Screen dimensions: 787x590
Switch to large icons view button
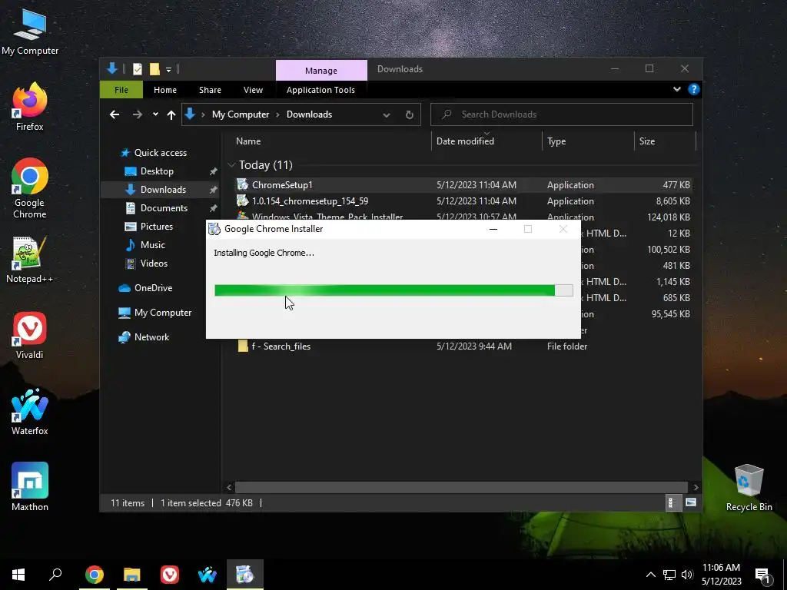click(691, 502)
